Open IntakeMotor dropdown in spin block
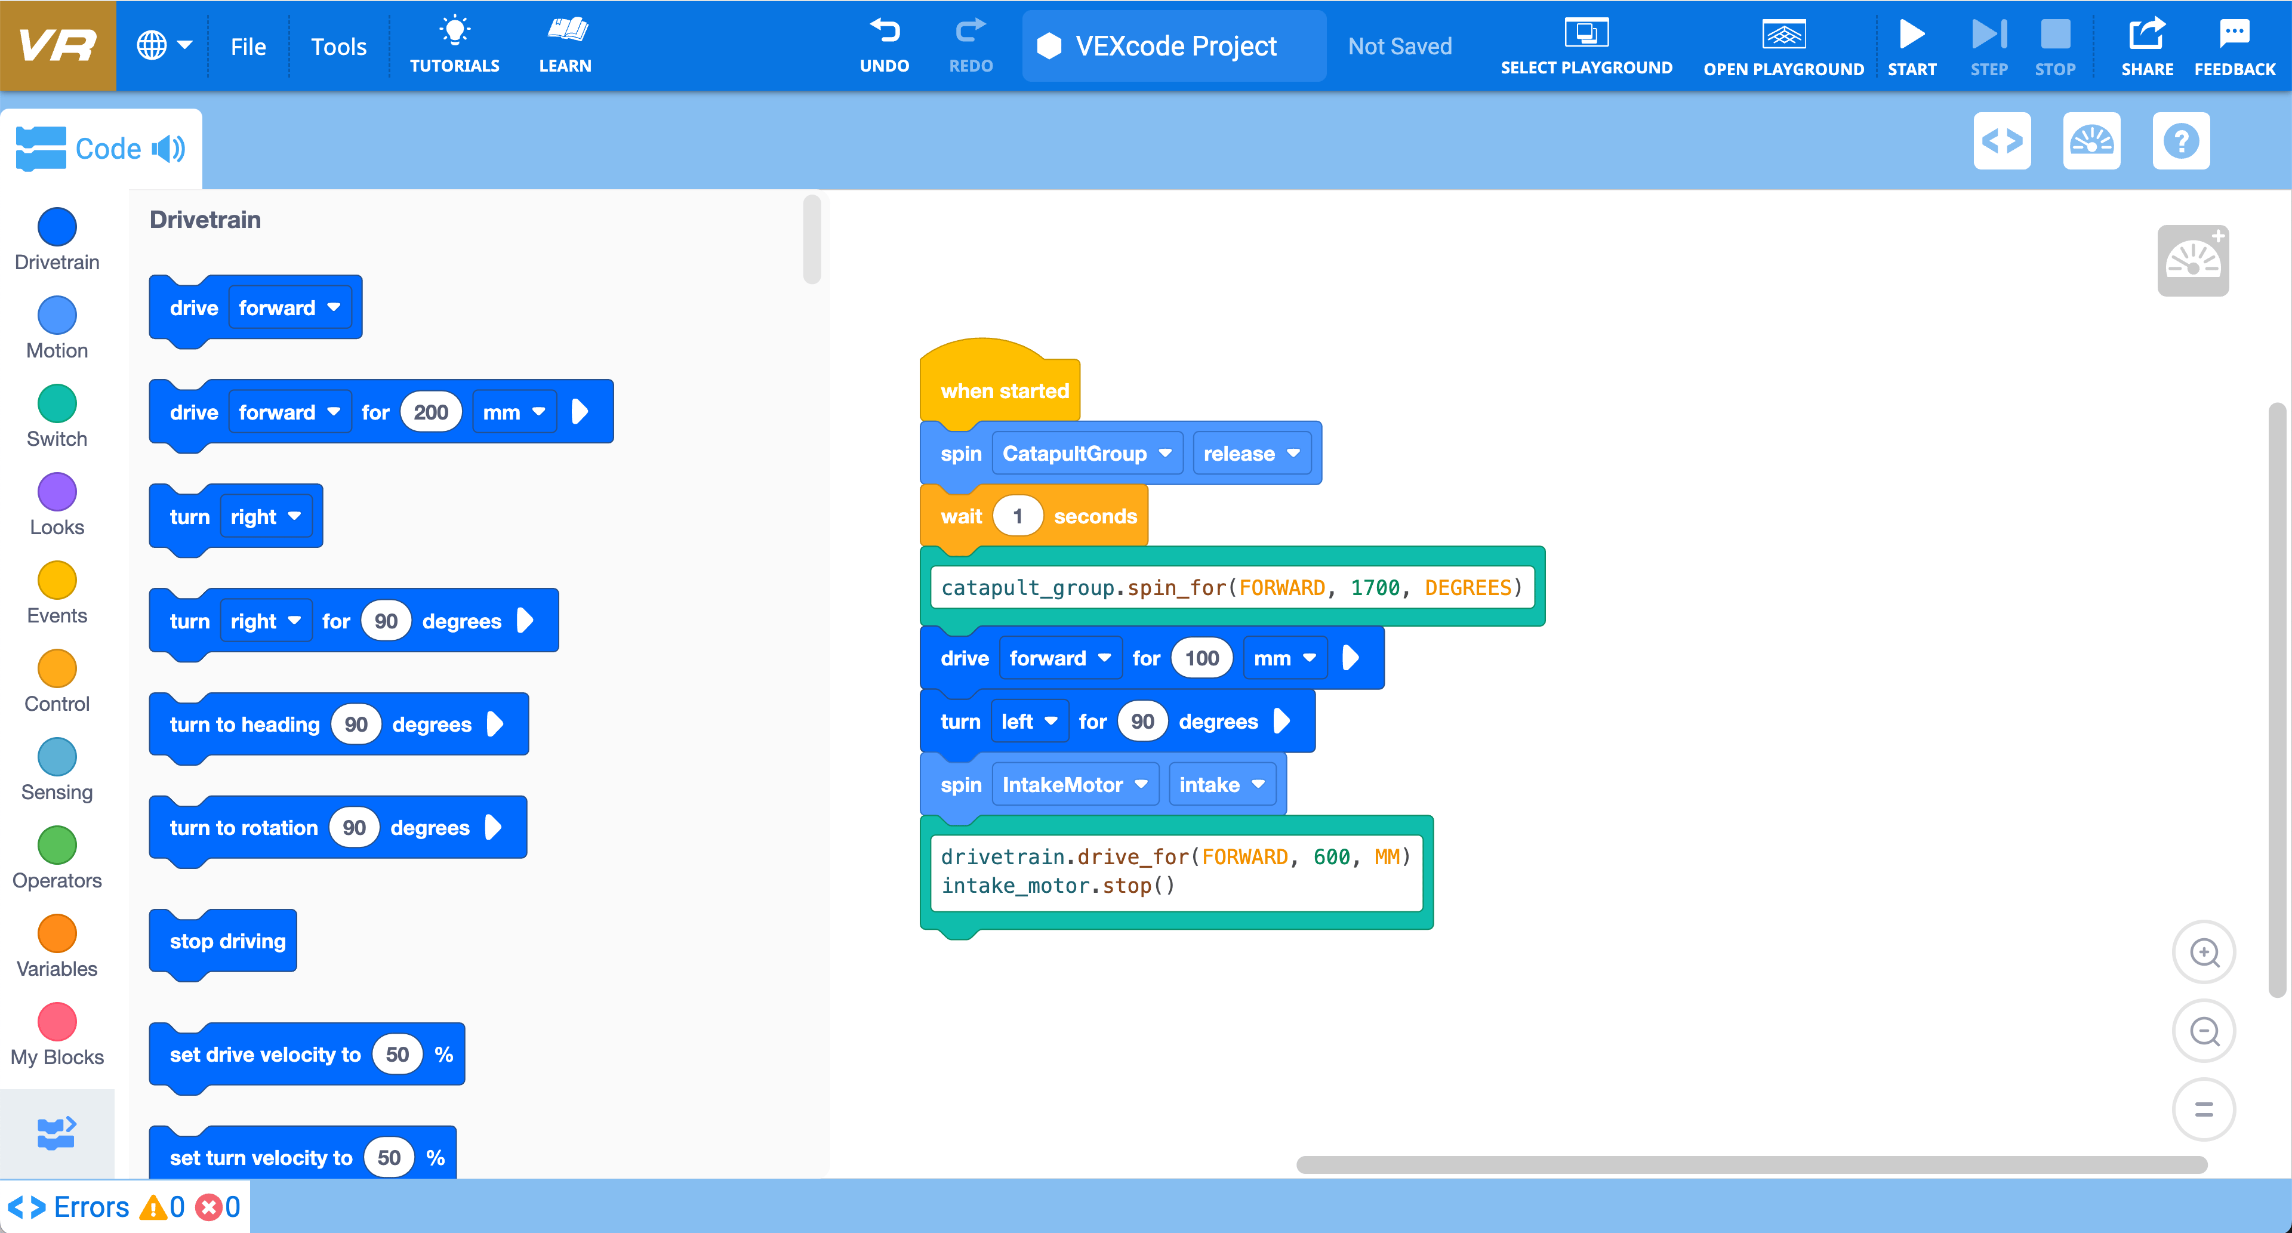The height and width of the screenshot is (1233, 2292). (1075, 785)
